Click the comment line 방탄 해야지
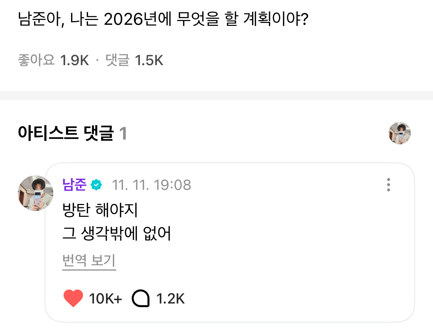Image resolution: width=433 pixels, height=332 pixels. tap(101, 211)
